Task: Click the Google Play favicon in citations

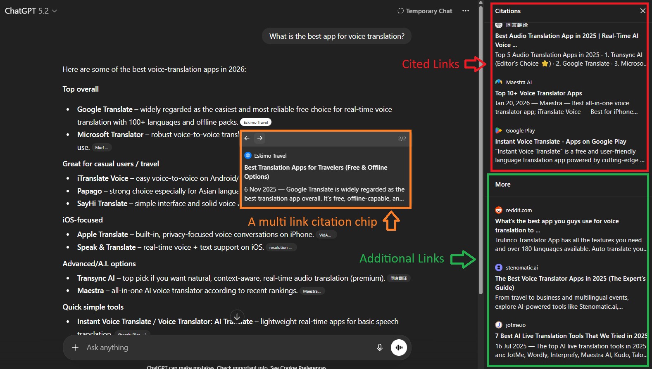Action: [499, 130]
